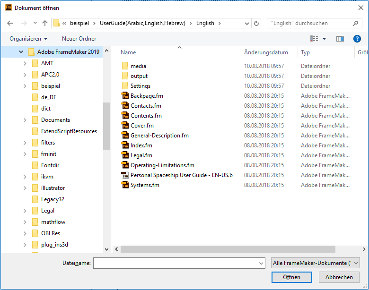The height and width of the screenshot is (290, 369).
Task: Select ikvm folder in tree
Action: [x=47, y=177]
